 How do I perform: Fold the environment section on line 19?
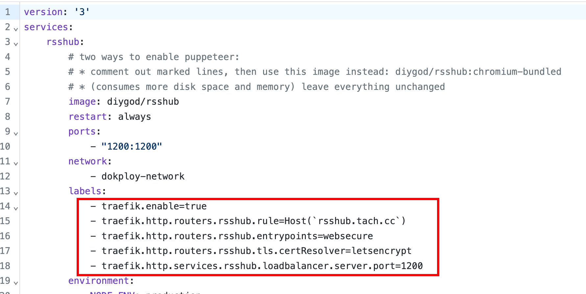click(16, 283)
